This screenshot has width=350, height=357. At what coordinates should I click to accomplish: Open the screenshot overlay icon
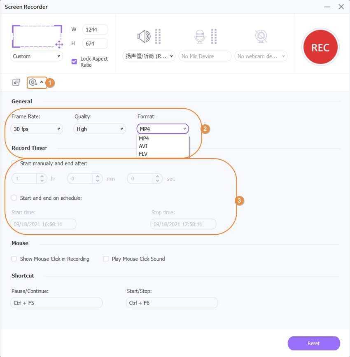tap(16, 82)
